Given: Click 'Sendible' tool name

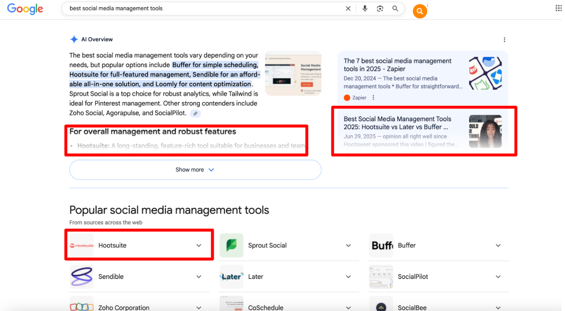Looking at the screenshot, I should 111,277.
